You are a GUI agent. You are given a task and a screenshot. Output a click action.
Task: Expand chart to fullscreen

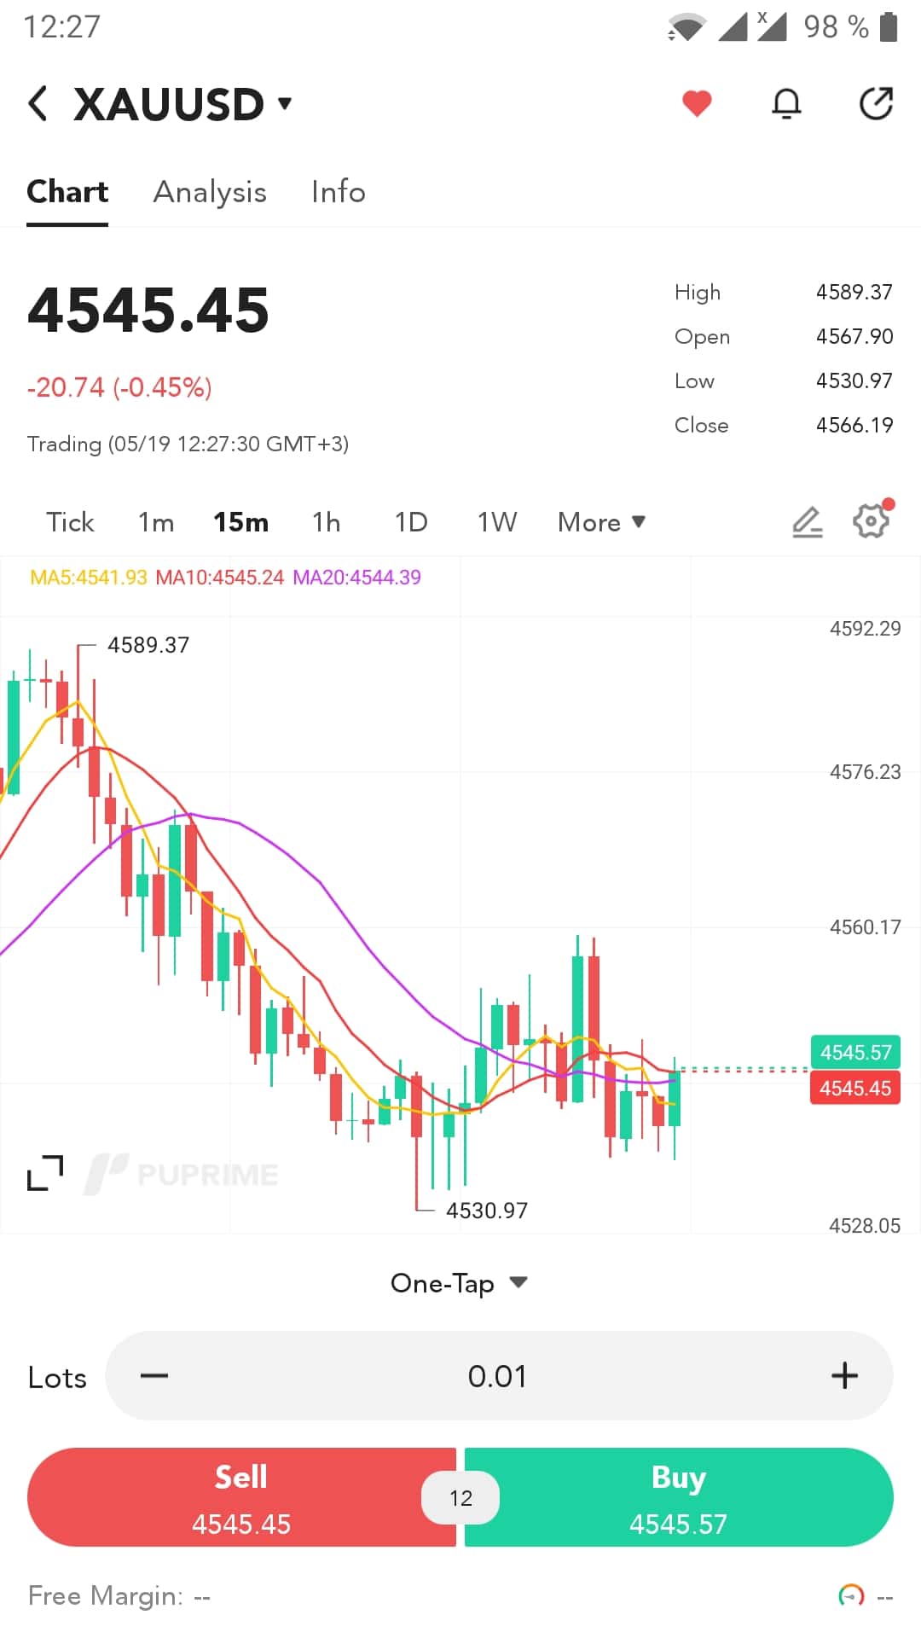coord(45,1173)
